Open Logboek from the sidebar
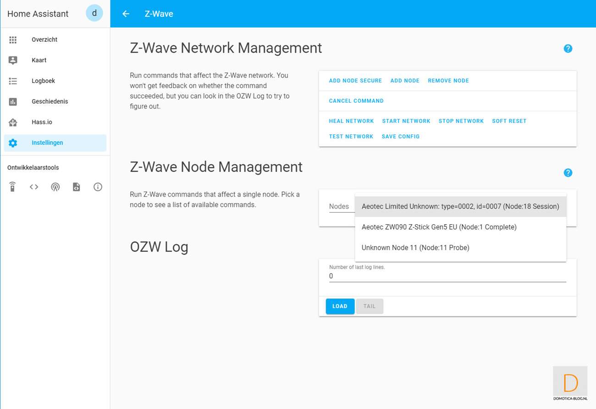 (x=55, y=81)
